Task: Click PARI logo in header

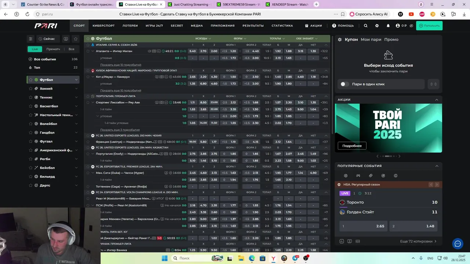Action: (x=46, y=26)
